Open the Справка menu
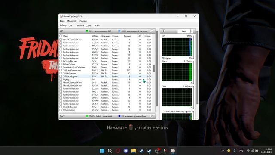The width and height of the screenshot is (275, 155). click(x=82, y=21)
